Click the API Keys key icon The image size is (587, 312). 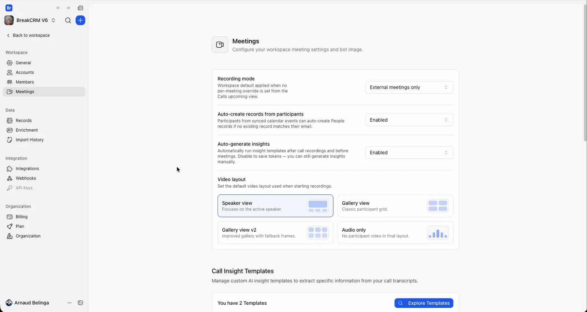coord(10,188)
